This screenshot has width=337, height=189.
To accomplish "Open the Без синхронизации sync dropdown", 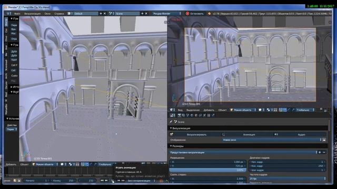I will point(141,181).
